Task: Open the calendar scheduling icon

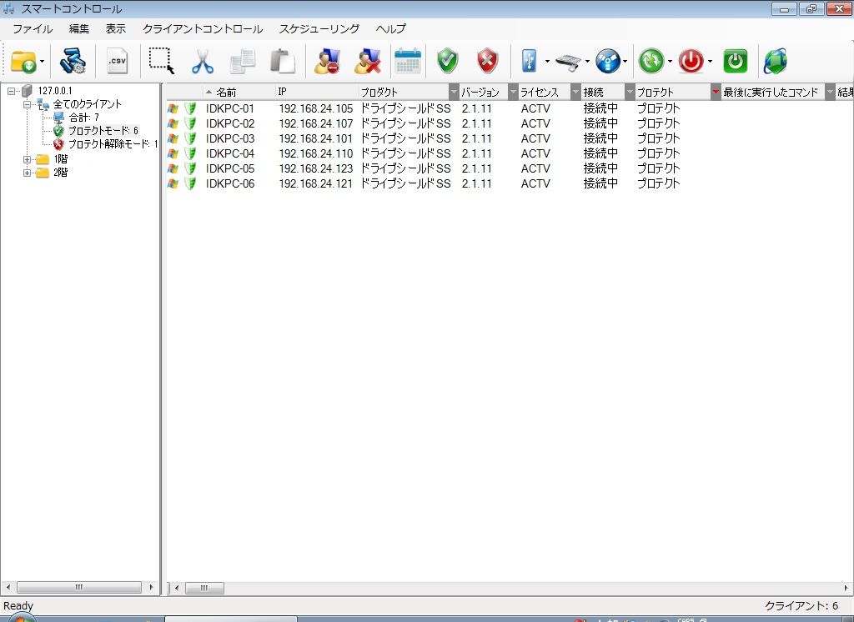Action: [x=408, y=61]
